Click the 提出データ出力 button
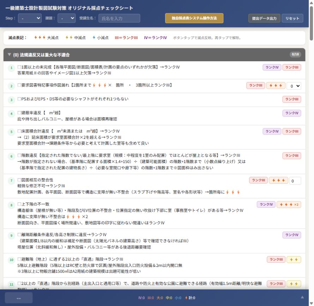314x306 pixels. coord(264,18)
